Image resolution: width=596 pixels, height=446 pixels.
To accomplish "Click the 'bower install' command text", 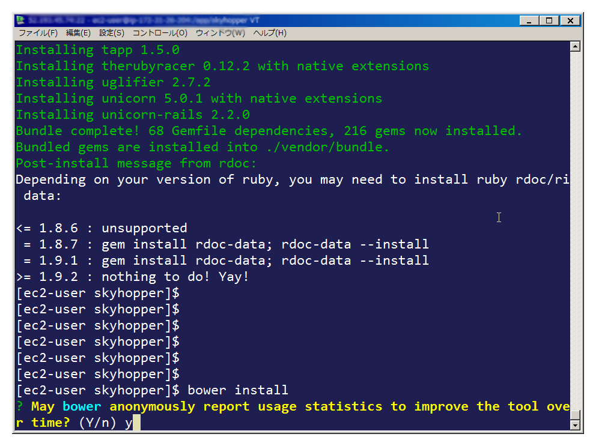I will tap(238, 391).
